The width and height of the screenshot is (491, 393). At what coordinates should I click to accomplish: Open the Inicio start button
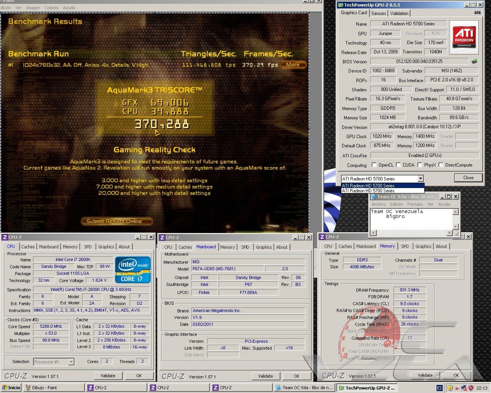tap(11, 388)
